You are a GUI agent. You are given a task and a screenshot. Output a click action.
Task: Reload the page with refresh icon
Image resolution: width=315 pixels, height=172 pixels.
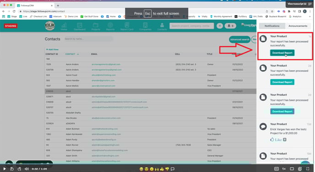[14, 11]
